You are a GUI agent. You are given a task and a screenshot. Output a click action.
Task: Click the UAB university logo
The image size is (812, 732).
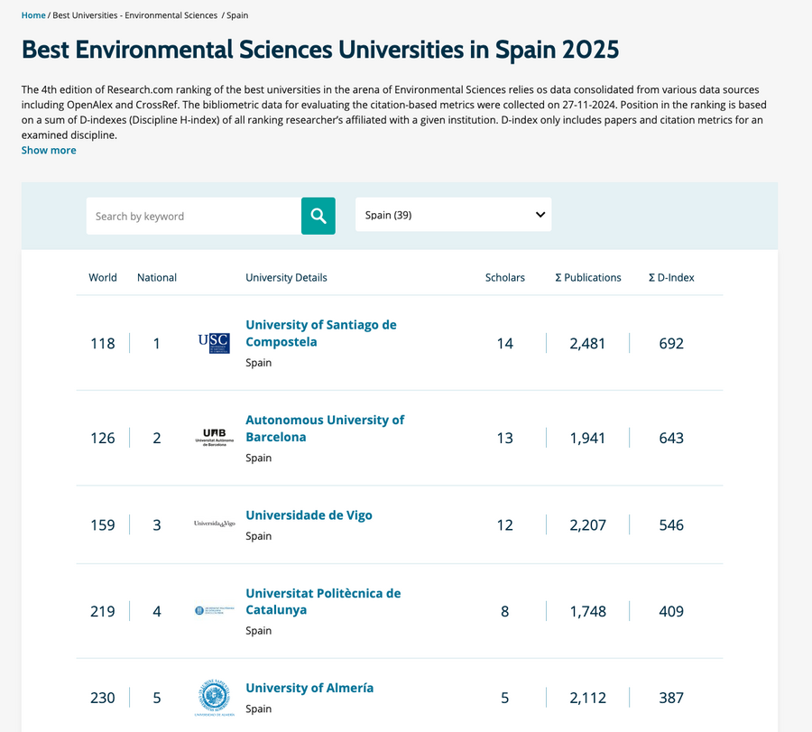tap(213, 437)
